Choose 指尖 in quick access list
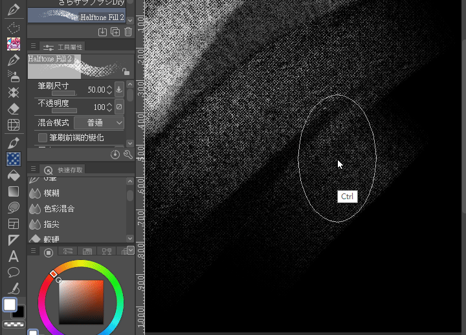 77,224
